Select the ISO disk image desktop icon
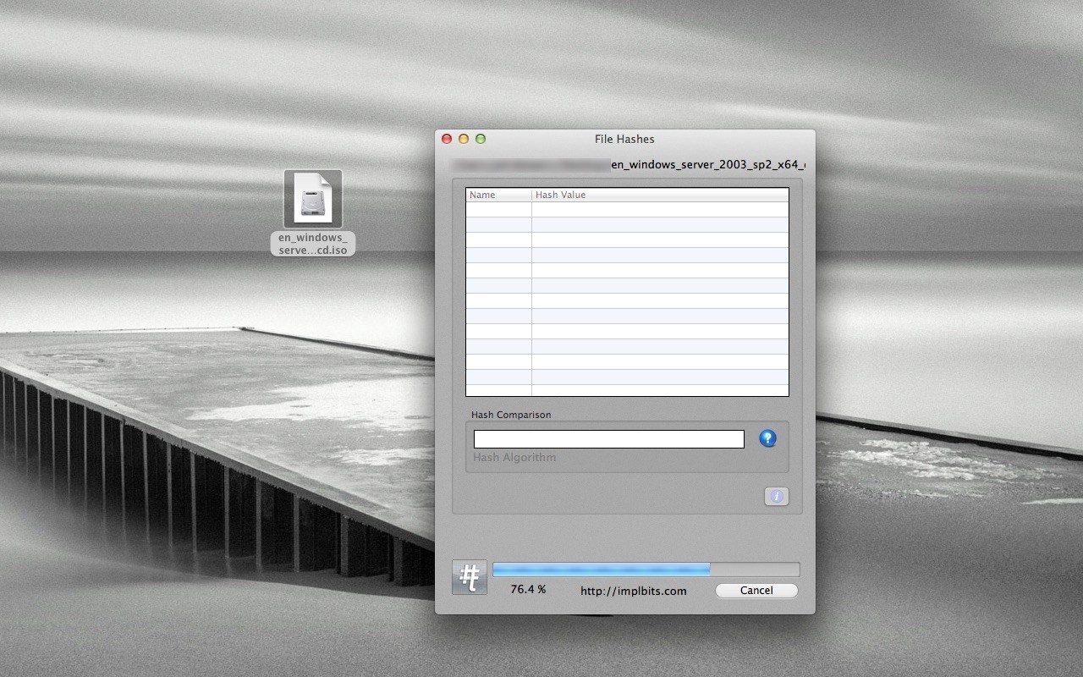Image resolution: width=1083 pixels, height=677 pixels. pyautogui.click(x=313, y=199)
